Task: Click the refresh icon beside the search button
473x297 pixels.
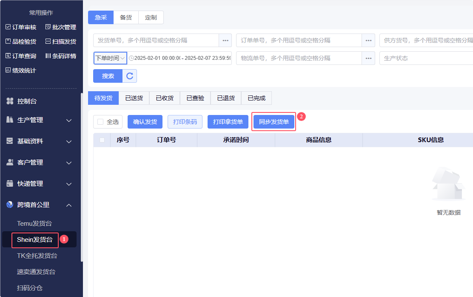Action: coord(130,76)
